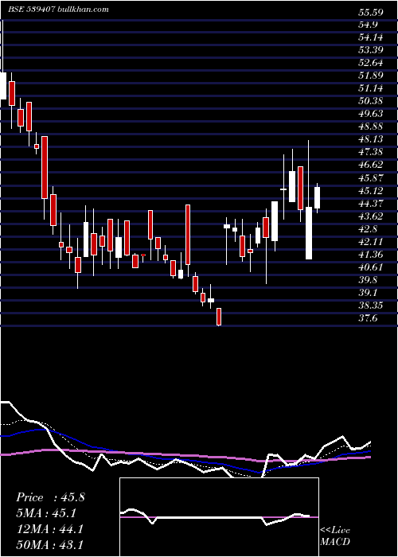Choose the 39.1 price label
398x557 pixels.
368,293
